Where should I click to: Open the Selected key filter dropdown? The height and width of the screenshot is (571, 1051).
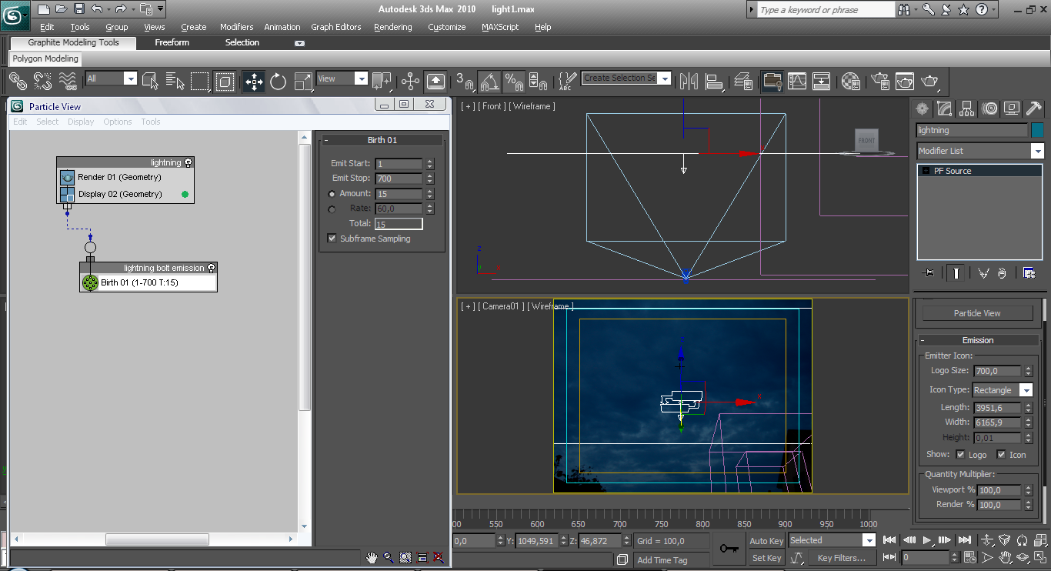click(x=869, y=540)
